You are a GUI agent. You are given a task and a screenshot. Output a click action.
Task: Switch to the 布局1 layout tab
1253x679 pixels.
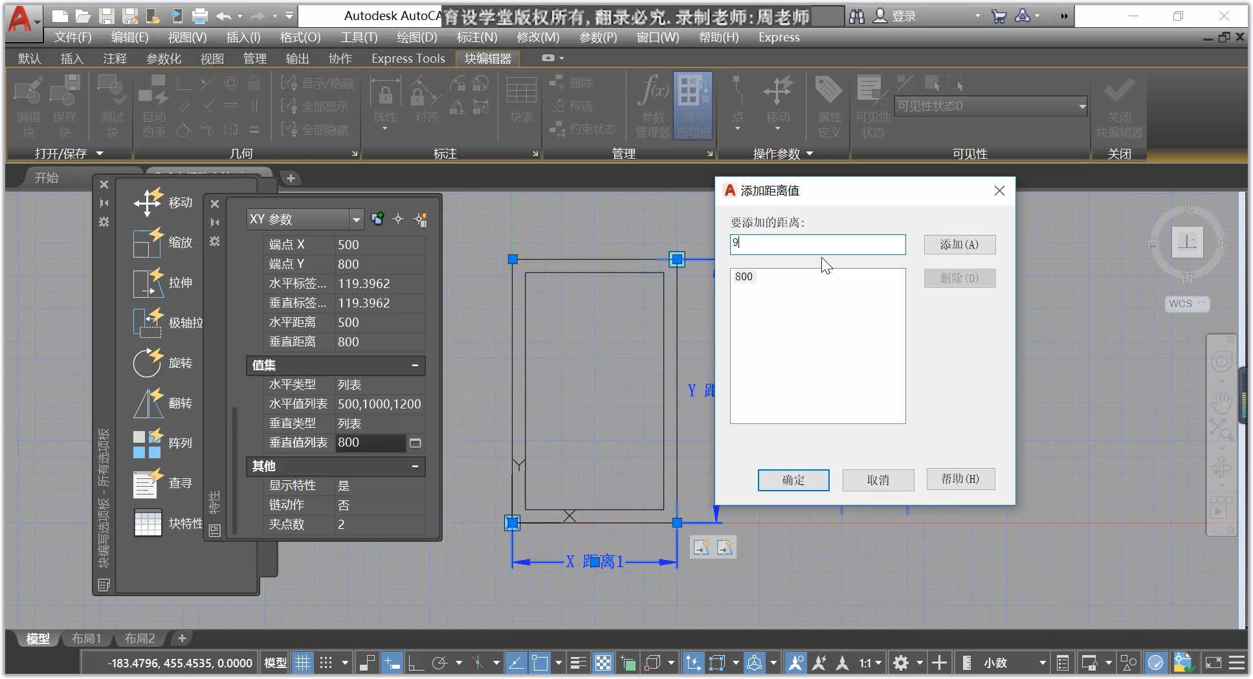87,638
